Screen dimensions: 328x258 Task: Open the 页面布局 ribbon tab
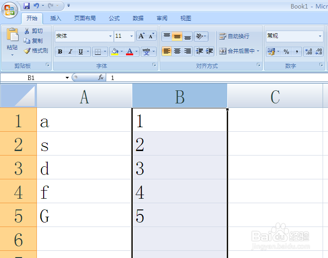point(85,18)
